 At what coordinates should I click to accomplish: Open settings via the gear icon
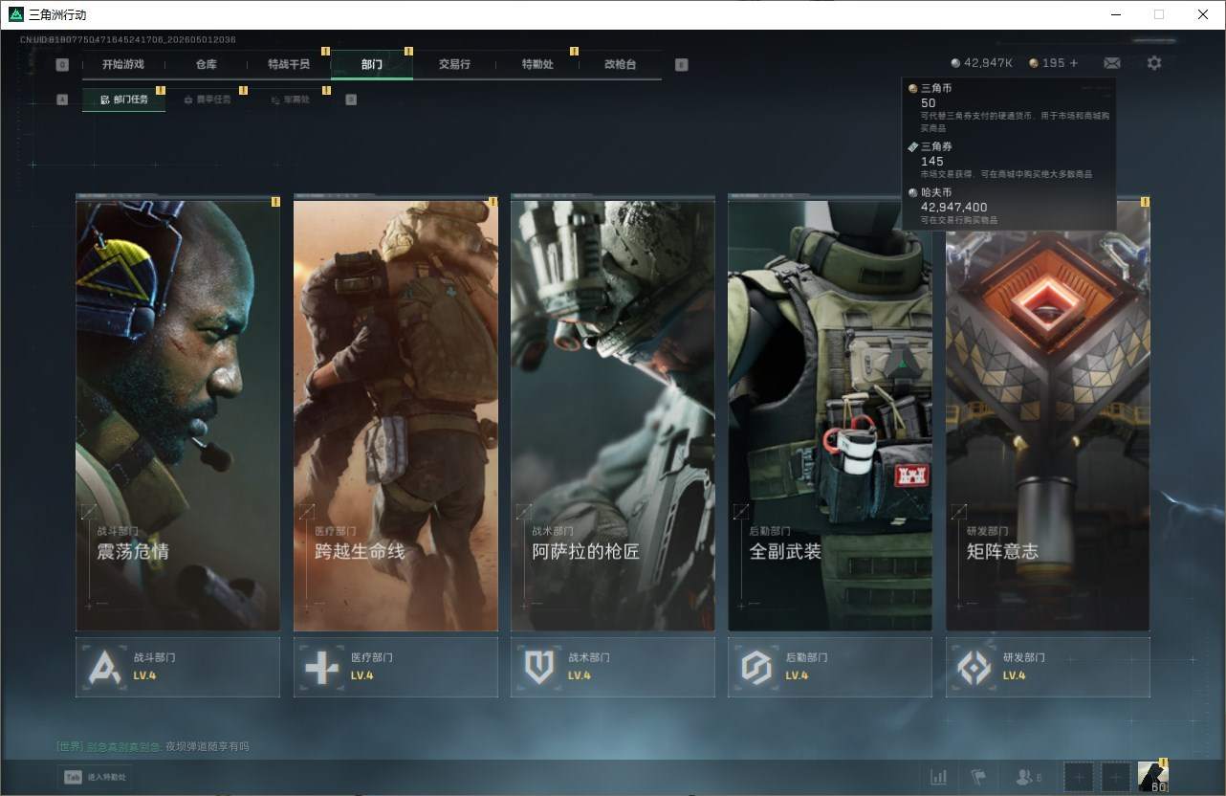coord(1154,63)
